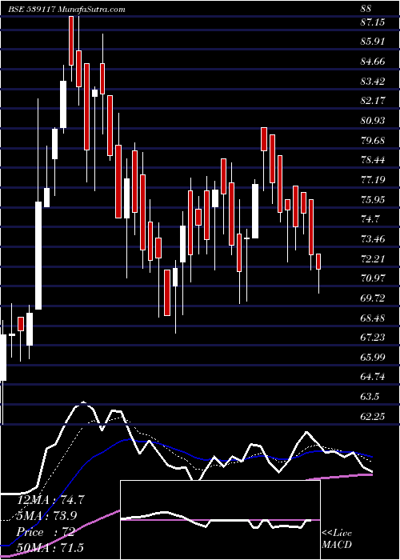Click the 72.21 price axis label
The image size is (400, 560).
tap(373, 258)
